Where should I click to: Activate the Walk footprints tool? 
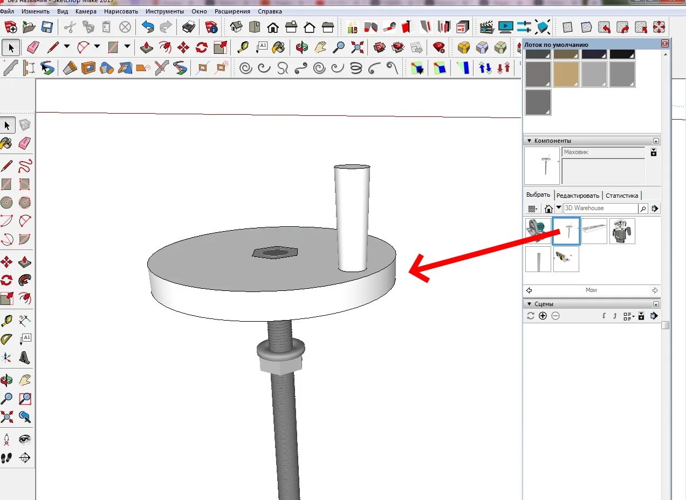(6, 458)
